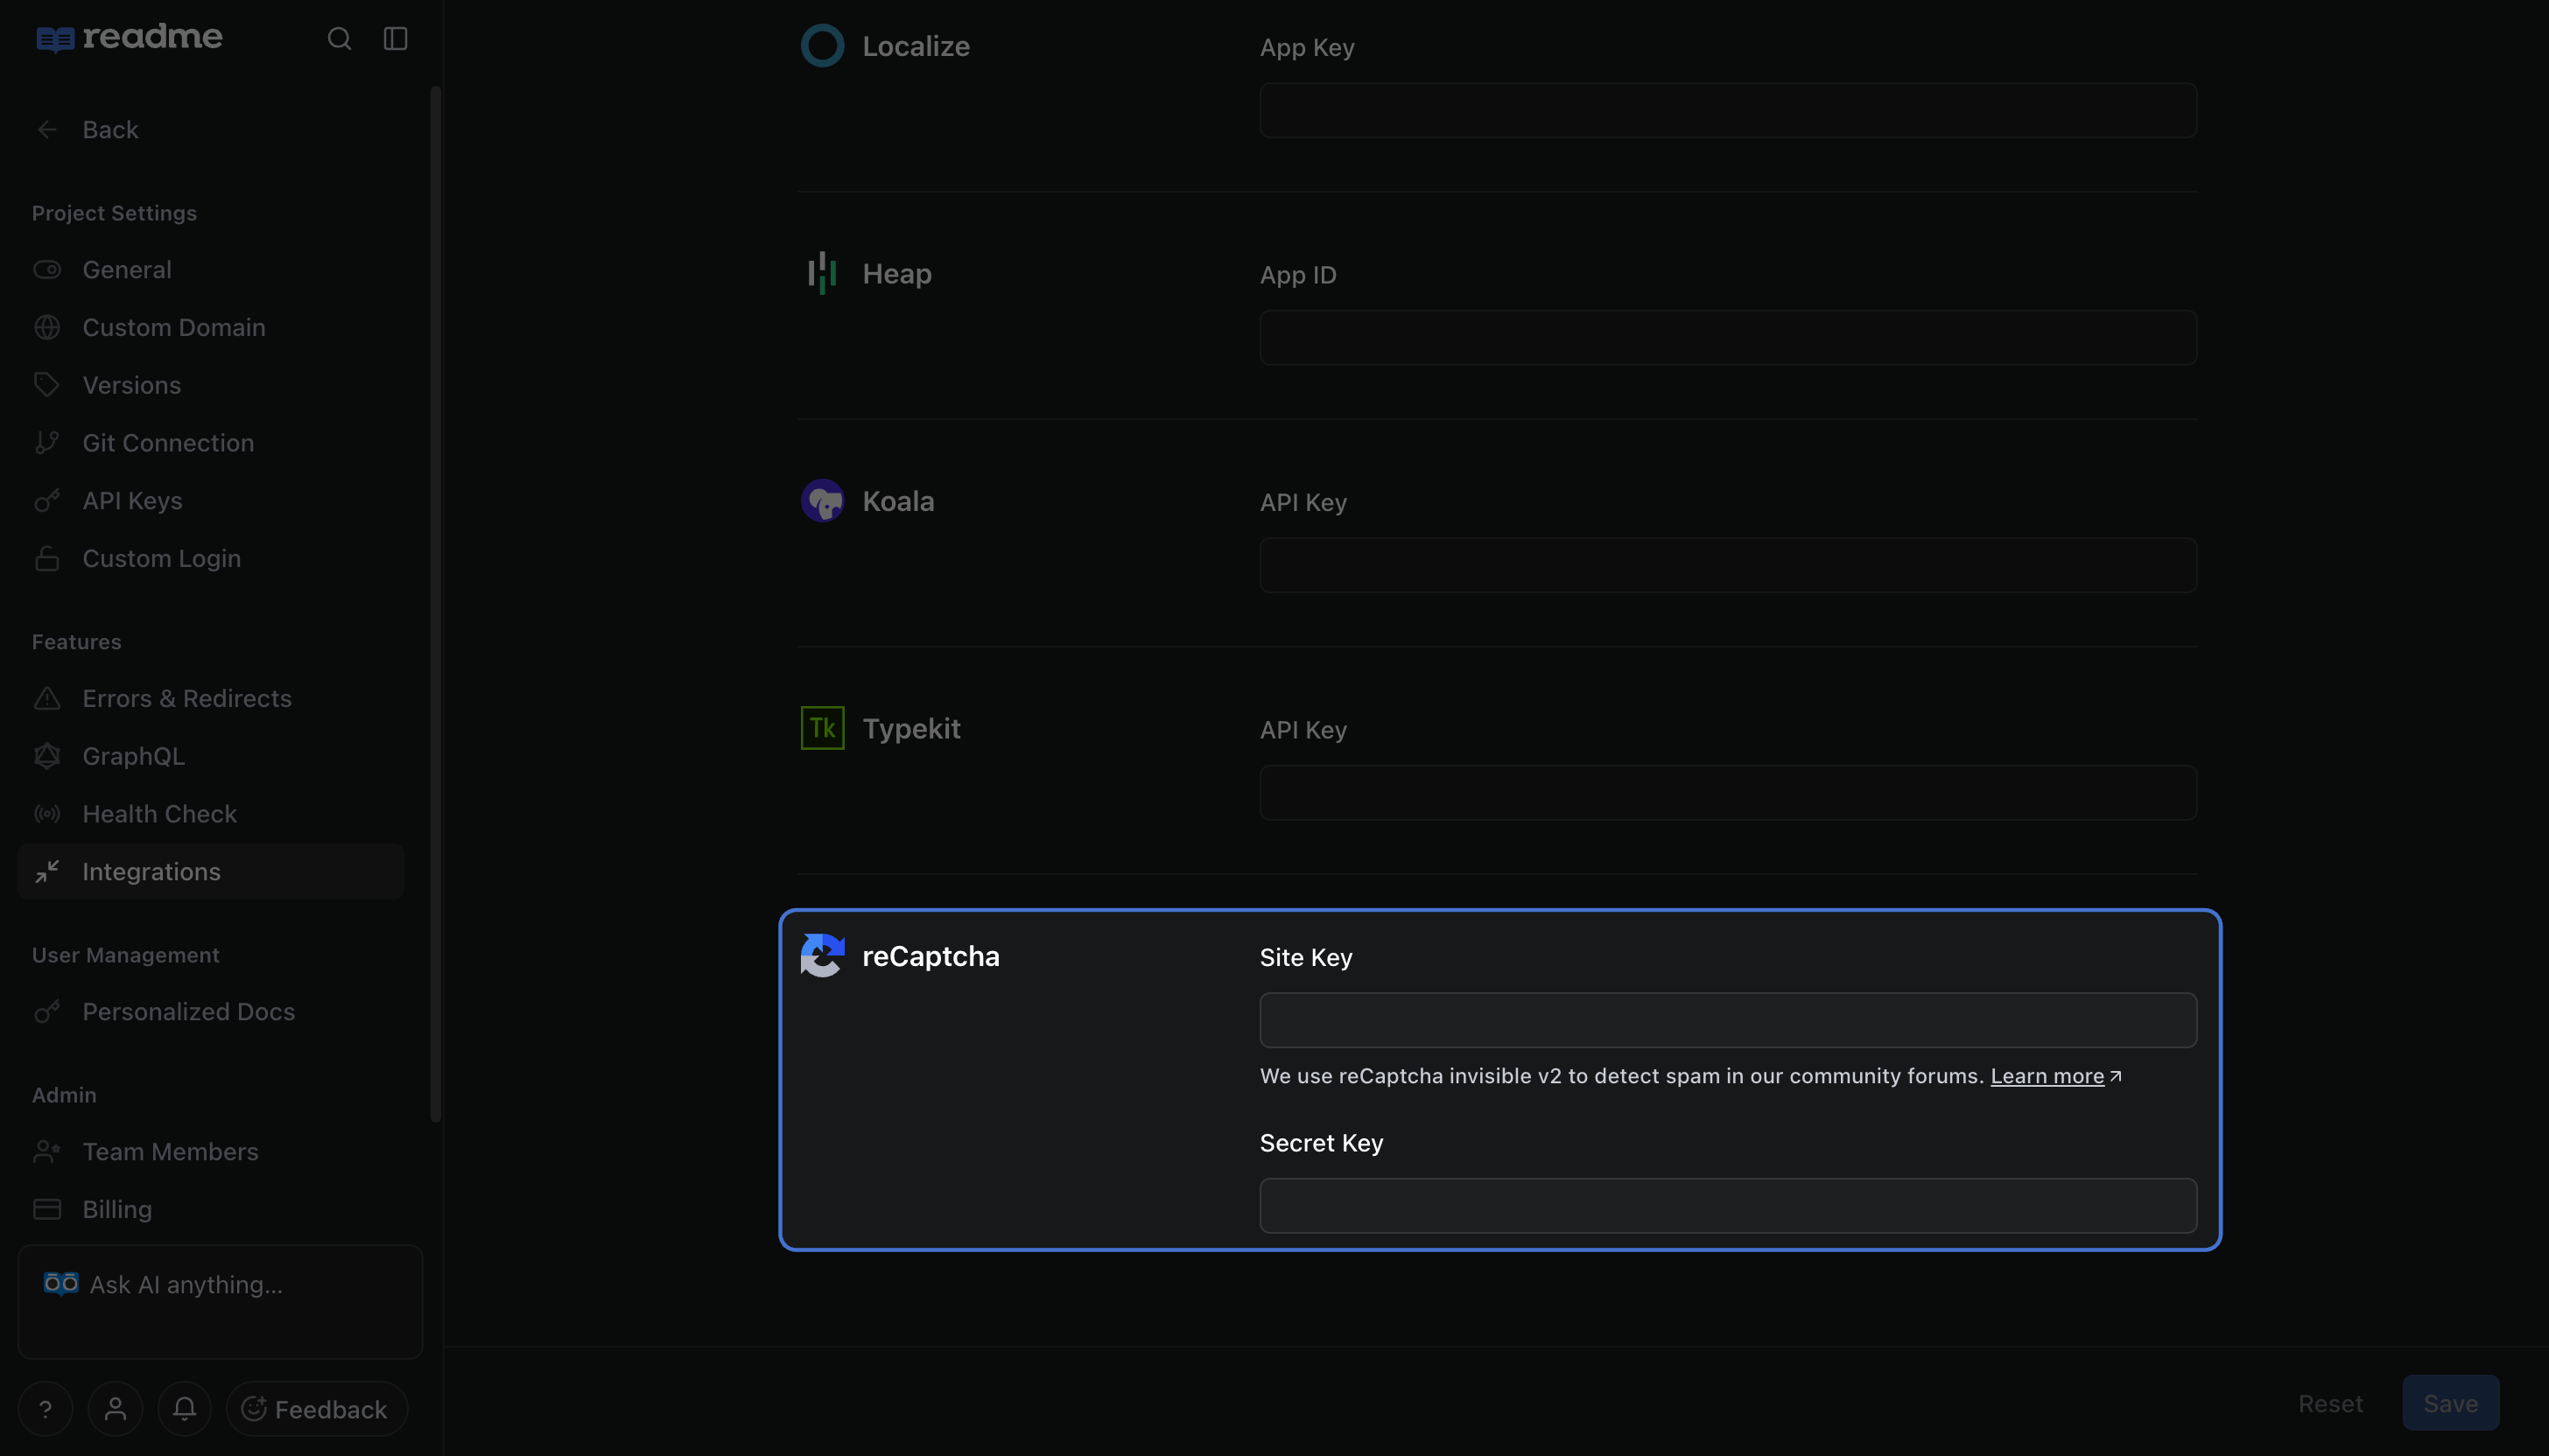The image size is (2549, 1456).
Task: Click the Reset button
Action: click(2330, 1403)
